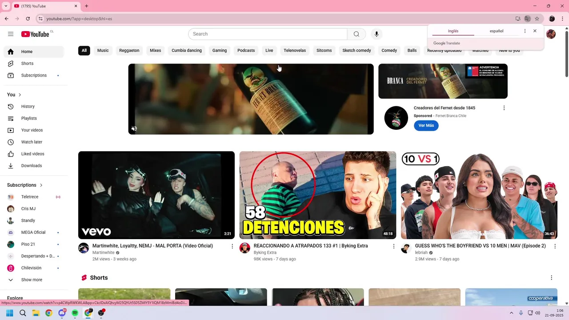Open Playlists in sidebar

34,118
